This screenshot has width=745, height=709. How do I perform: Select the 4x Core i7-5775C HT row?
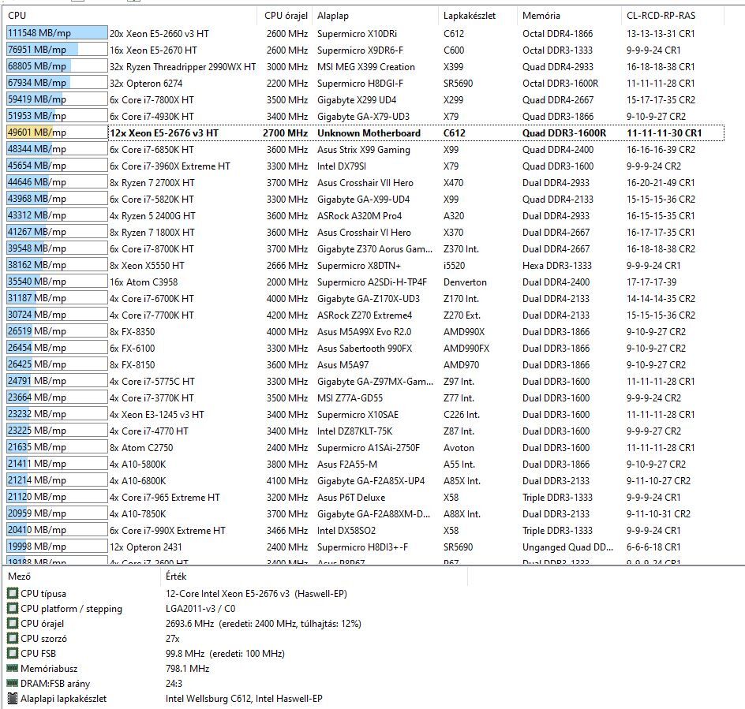tap(365, 382)
